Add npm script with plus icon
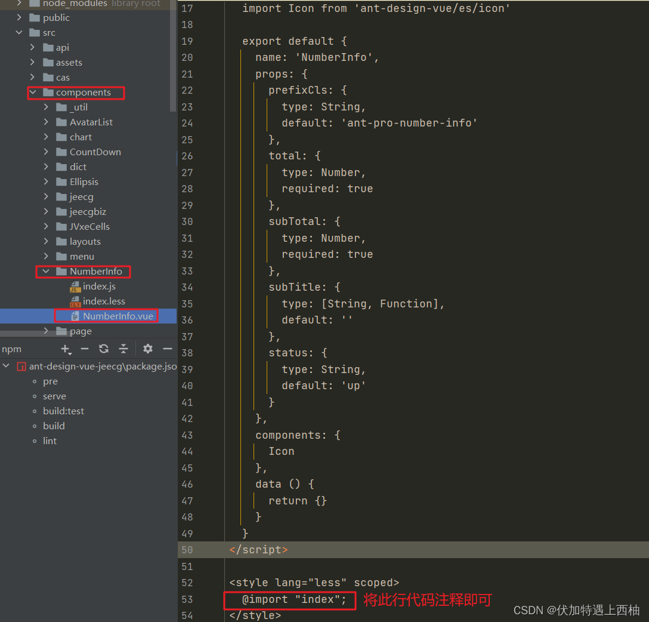Screen dimensions: 649x622 point(66,349)
